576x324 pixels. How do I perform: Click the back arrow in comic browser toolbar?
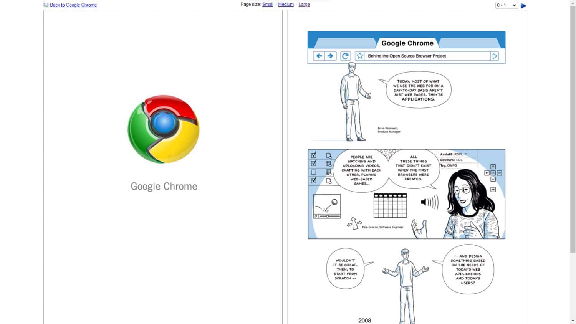point(319,56)
